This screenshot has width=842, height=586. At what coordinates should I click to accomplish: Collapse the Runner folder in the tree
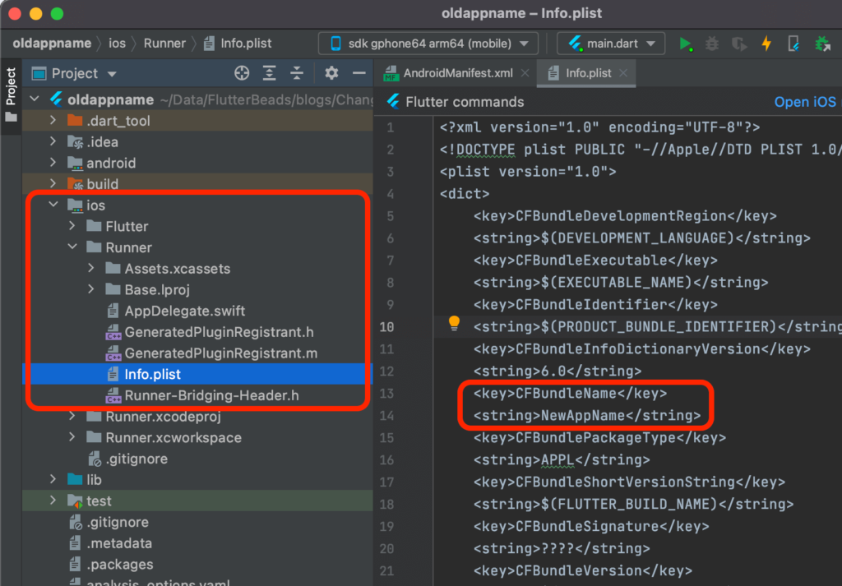pos(72,247)
